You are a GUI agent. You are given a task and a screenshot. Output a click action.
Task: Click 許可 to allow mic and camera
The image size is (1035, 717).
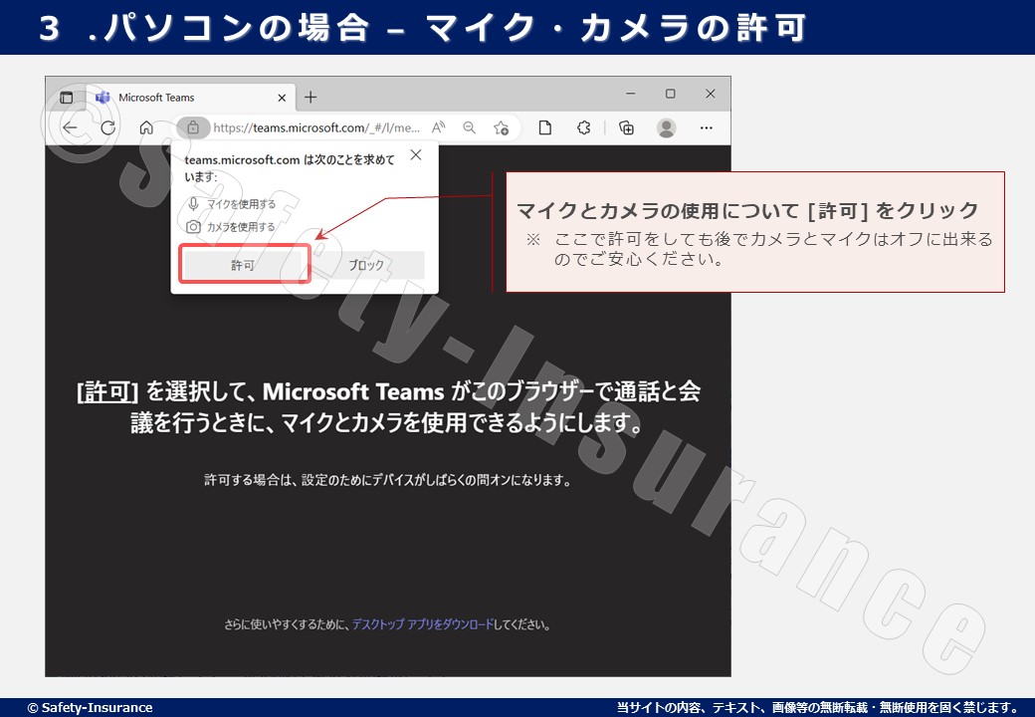244,266
